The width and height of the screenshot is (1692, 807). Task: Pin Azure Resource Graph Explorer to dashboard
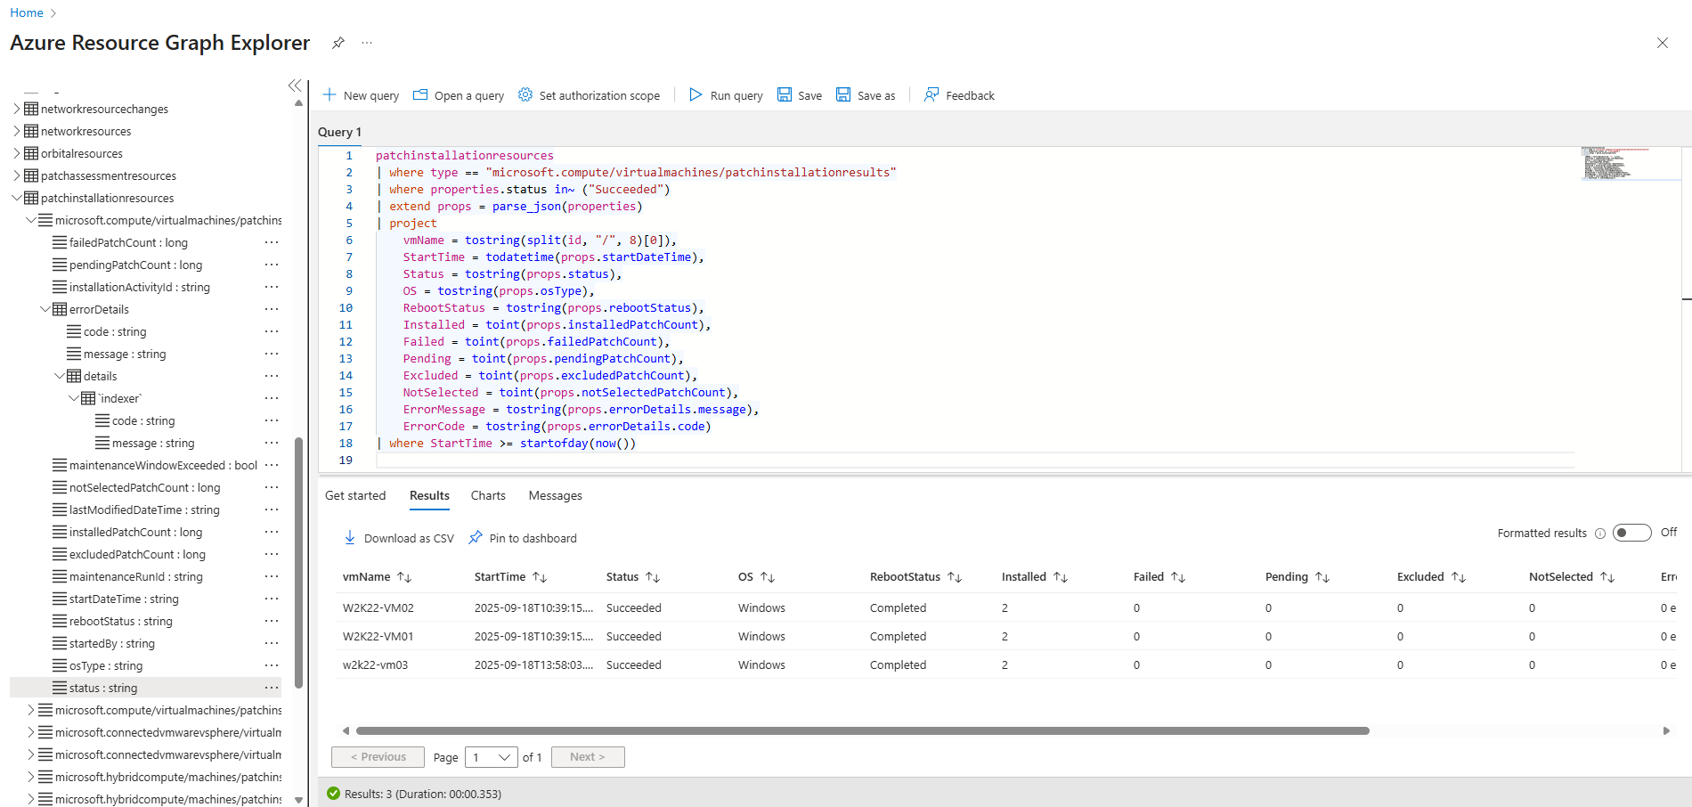tap(338, 43)
